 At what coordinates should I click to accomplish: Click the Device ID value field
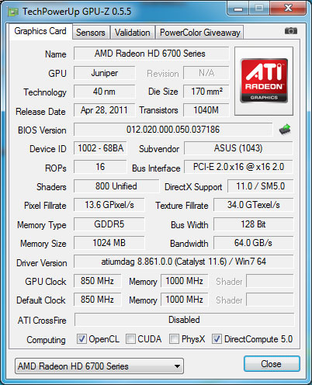pyautogui.click(x=100, y=148)
